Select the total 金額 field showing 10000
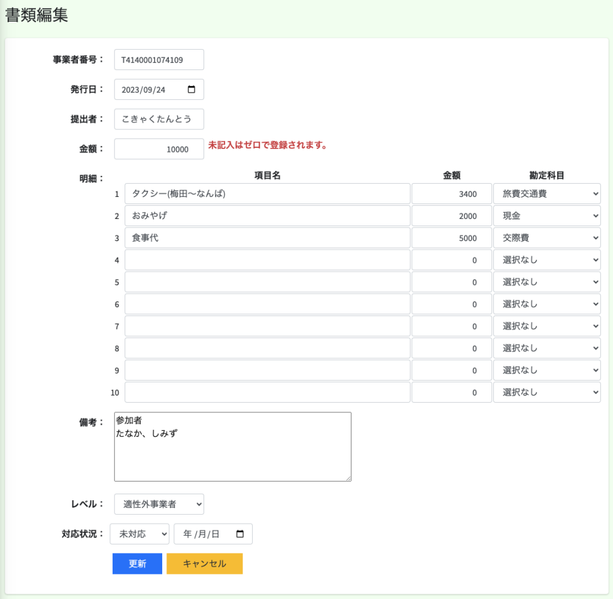The width and height of the screenshot is (613, 599). [x=159, y=150]
